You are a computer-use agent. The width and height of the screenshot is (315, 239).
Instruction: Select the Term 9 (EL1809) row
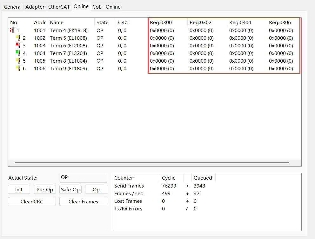(x=155, y=69)
